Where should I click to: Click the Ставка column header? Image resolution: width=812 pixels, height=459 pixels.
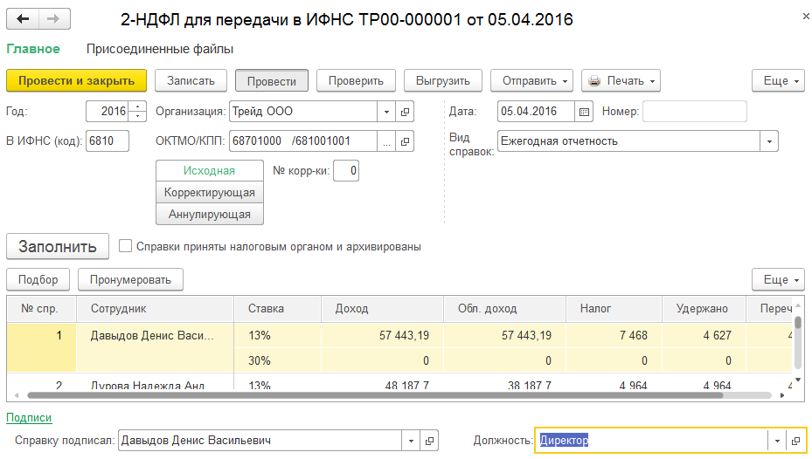point(278,309)
